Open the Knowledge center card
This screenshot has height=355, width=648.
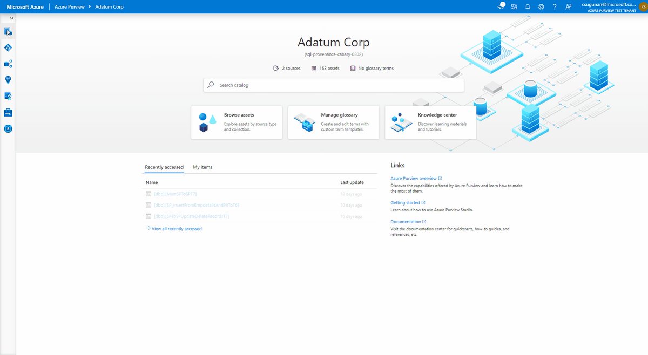tap(430, 122)
